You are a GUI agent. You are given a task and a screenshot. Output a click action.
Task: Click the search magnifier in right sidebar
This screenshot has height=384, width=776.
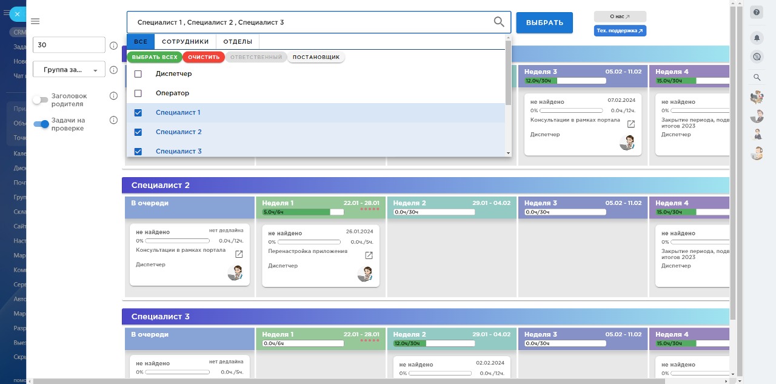coord(757,77)
